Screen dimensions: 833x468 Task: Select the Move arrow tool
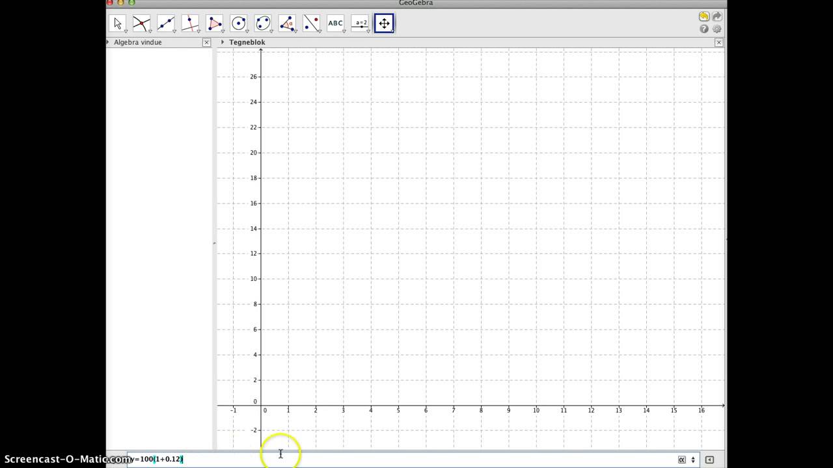coord(118,23)
